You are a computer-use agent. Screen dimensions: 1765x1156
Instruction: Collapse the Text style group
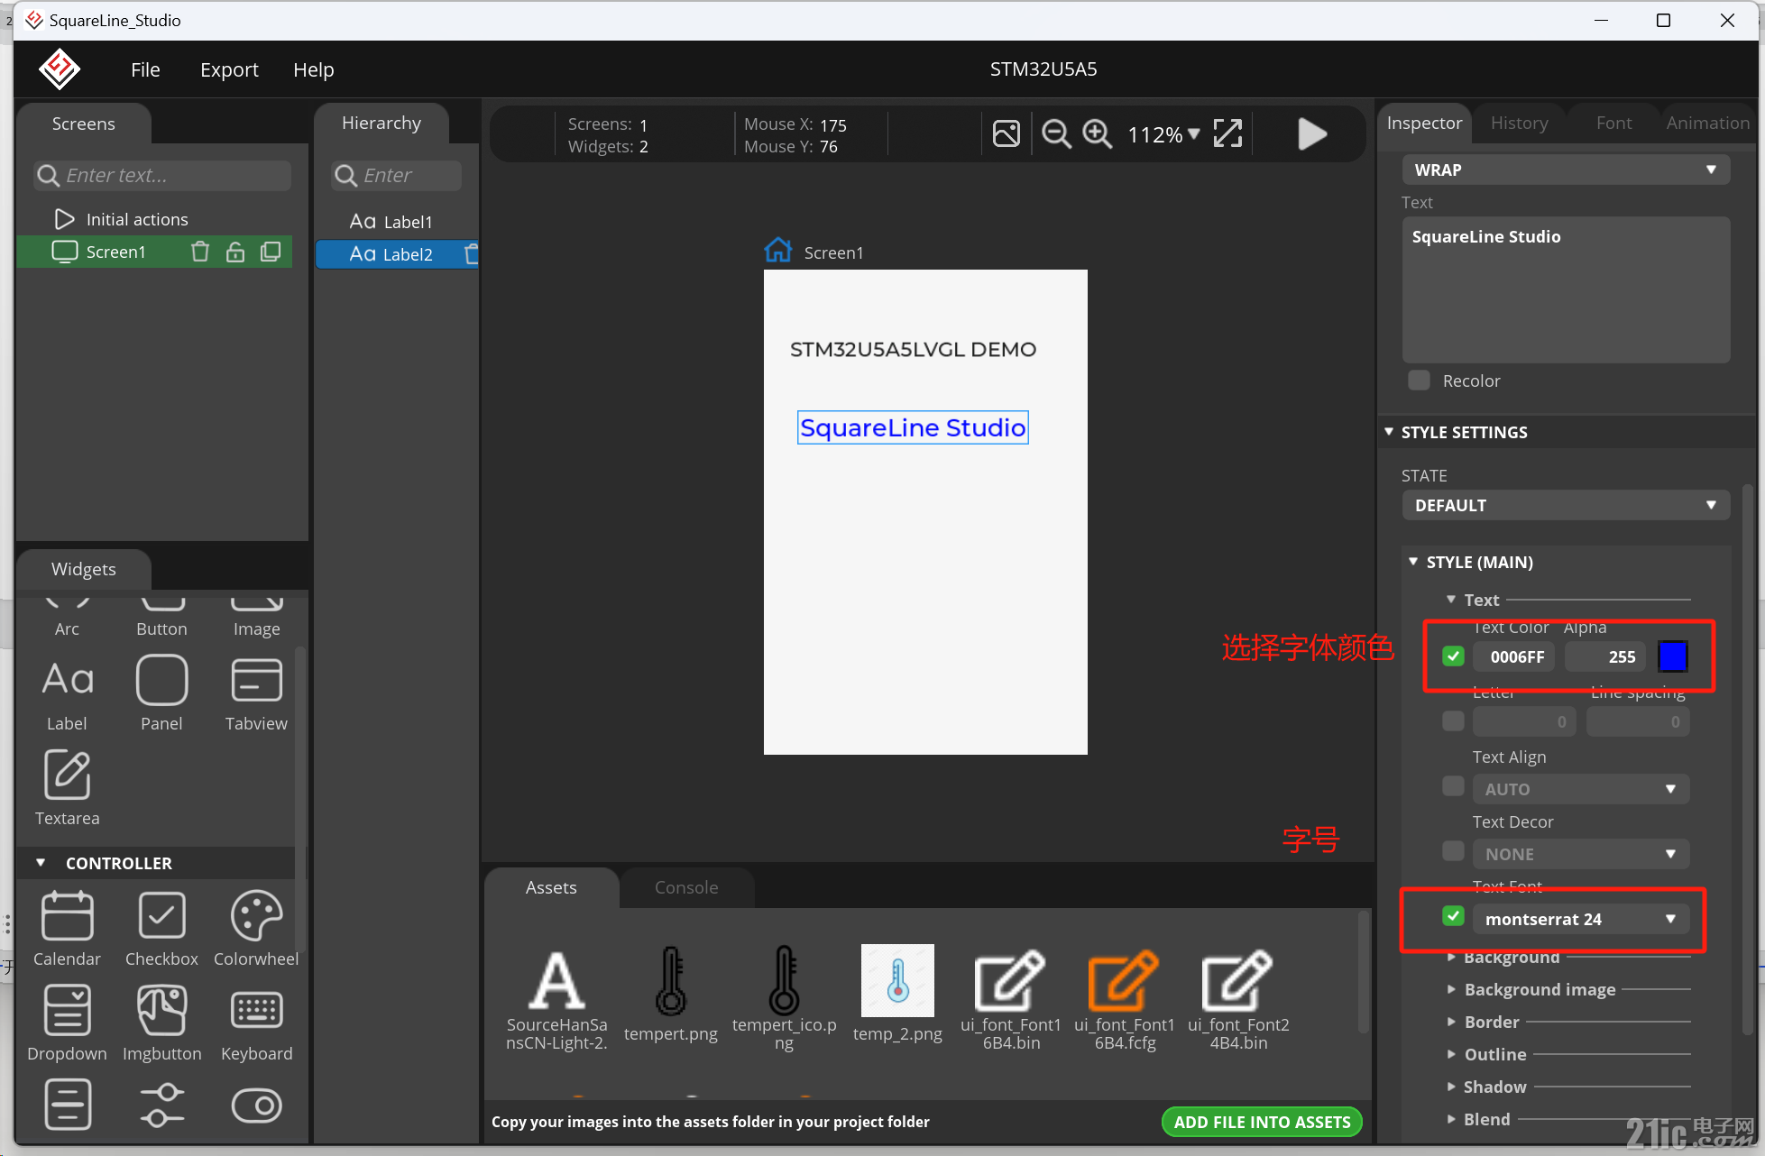point(1451,600)
